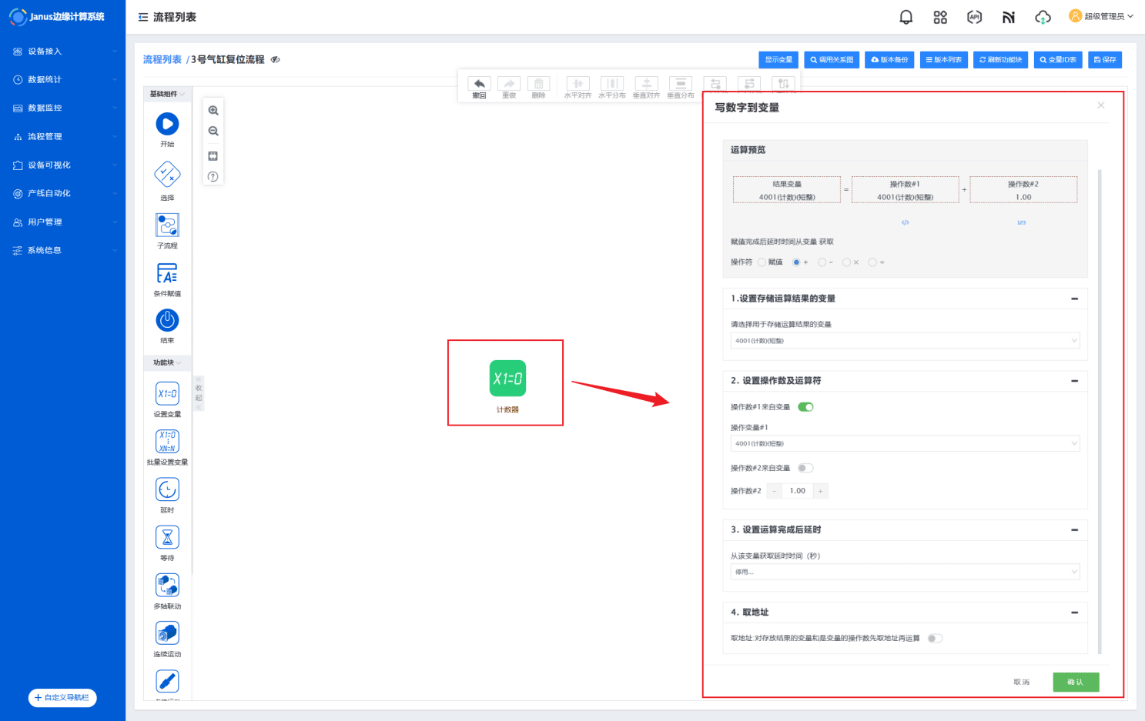Select the 等待 hourglass wait block
This screenshot has width=1145, height=721.
167,537
